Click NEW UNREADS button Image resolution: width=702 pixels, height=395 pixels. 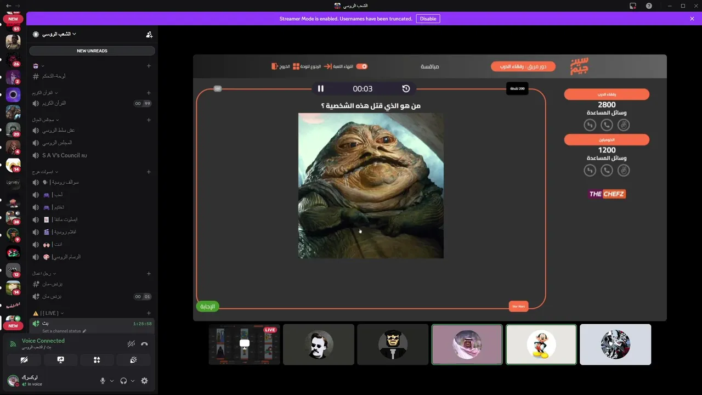tap(92, 50)
